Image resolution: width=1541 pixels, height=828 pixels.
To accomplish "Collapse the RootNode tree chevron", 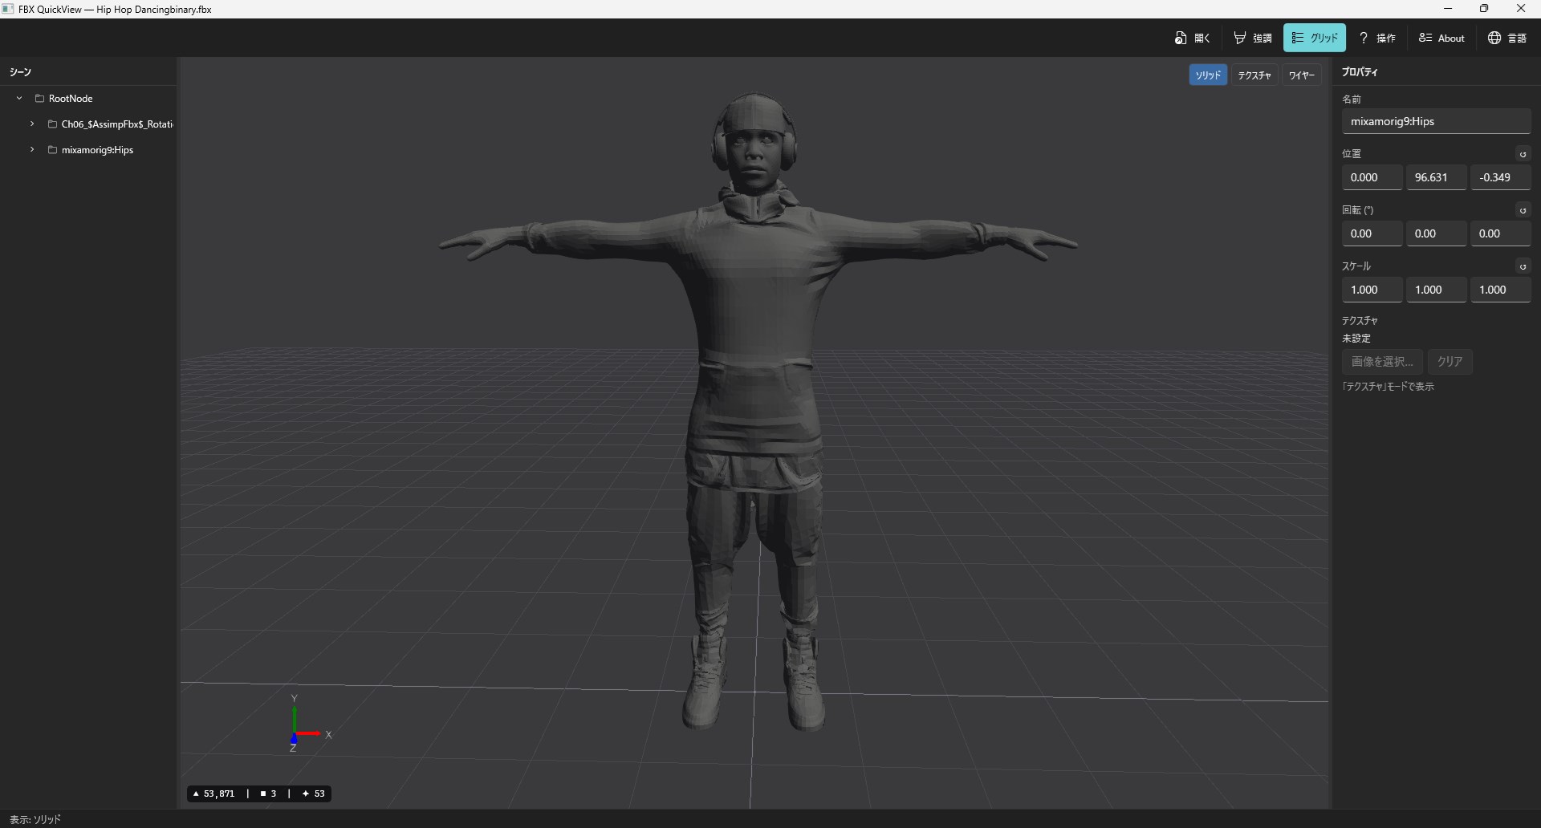I will click(x=19, y=98).
